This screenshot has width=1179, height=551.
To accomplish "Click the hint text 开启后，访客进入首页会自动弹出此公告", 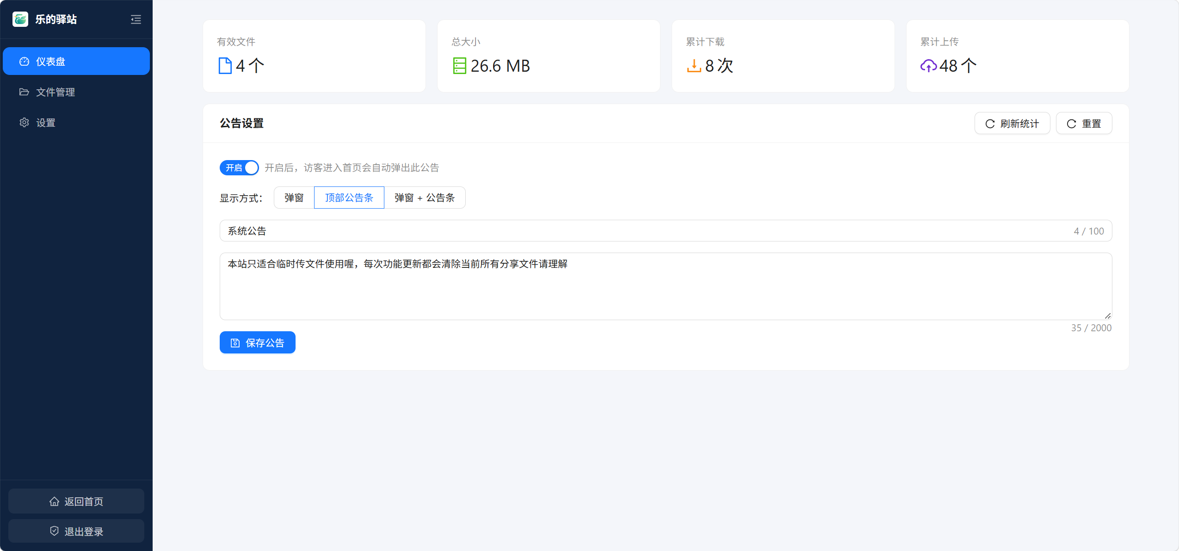I will (x=352, y=167).
